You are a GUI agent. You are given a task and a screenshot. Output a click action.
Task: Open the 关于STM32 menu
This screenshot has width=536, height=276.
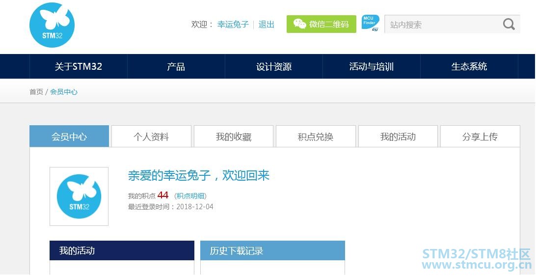point(78,66)
